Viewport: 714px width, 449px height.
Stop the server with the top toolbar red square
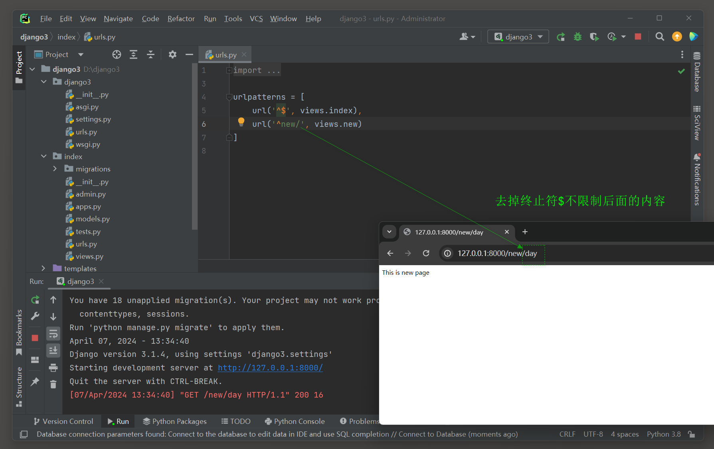click(638, 37)
